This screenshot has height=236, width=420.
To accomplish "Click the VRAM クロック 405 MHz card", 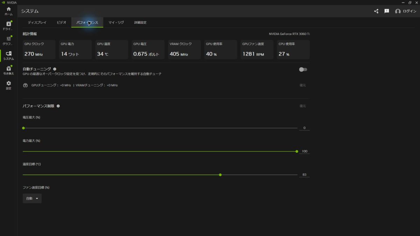I will [184, 50].
